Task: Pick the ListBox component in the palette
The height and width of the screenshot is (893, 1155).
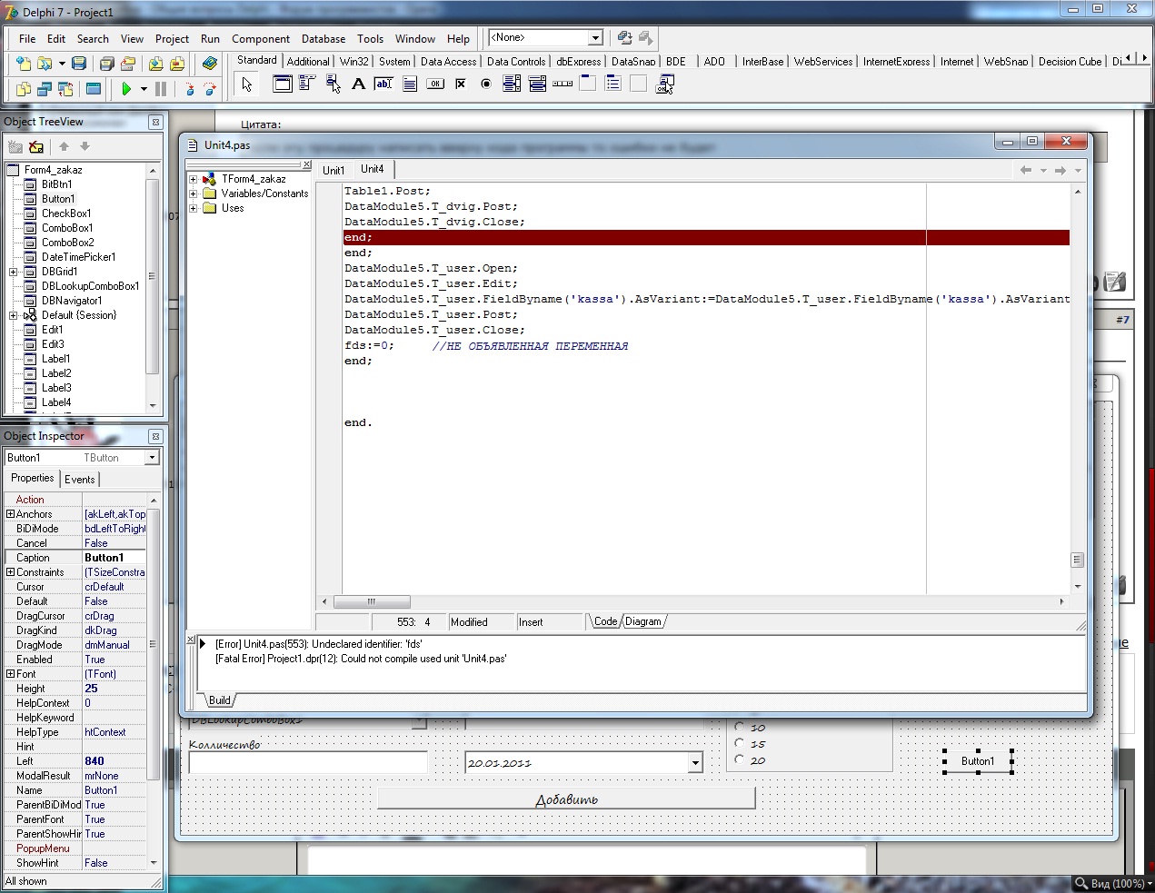Action: (x=512, y=84)
